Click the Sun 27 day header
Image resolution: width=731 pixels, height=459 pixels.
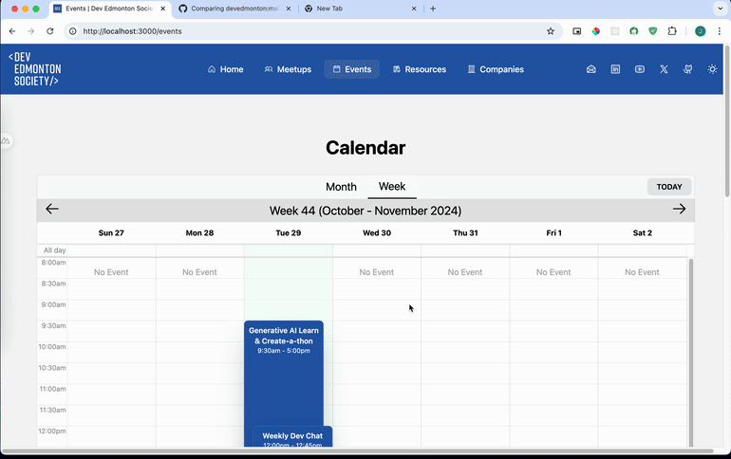(x=111, y=232)
